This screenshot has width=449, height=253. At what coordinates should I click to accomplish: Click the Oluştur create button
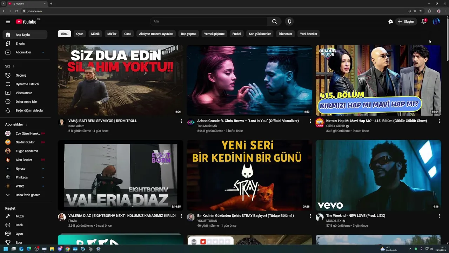[406, 21]
